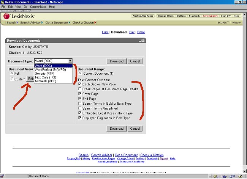
Task: Open Terms and Conditions footer link
Action: point(132,162)
